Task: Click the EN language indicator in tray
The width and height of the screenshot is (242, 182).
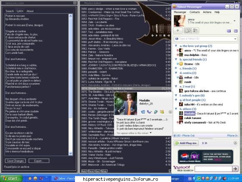Action: coord(190,179)
